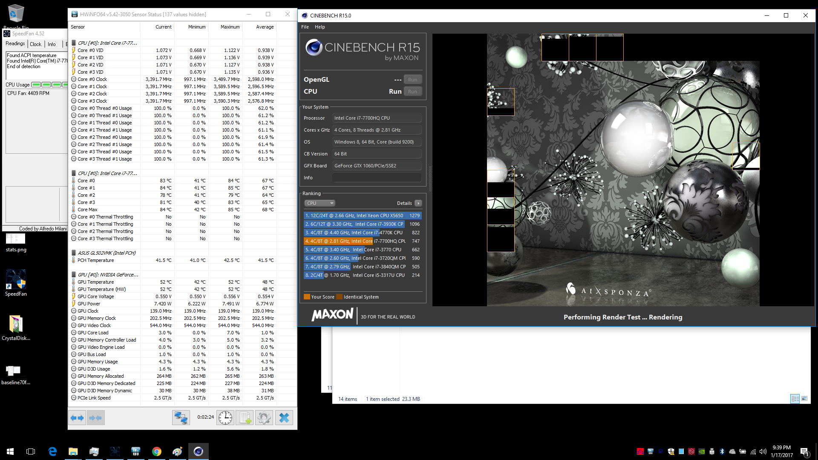Click the Bluetooth system tray icon
Image resolution: width=818 pixels, height=460 pixels.
(722, 451)
